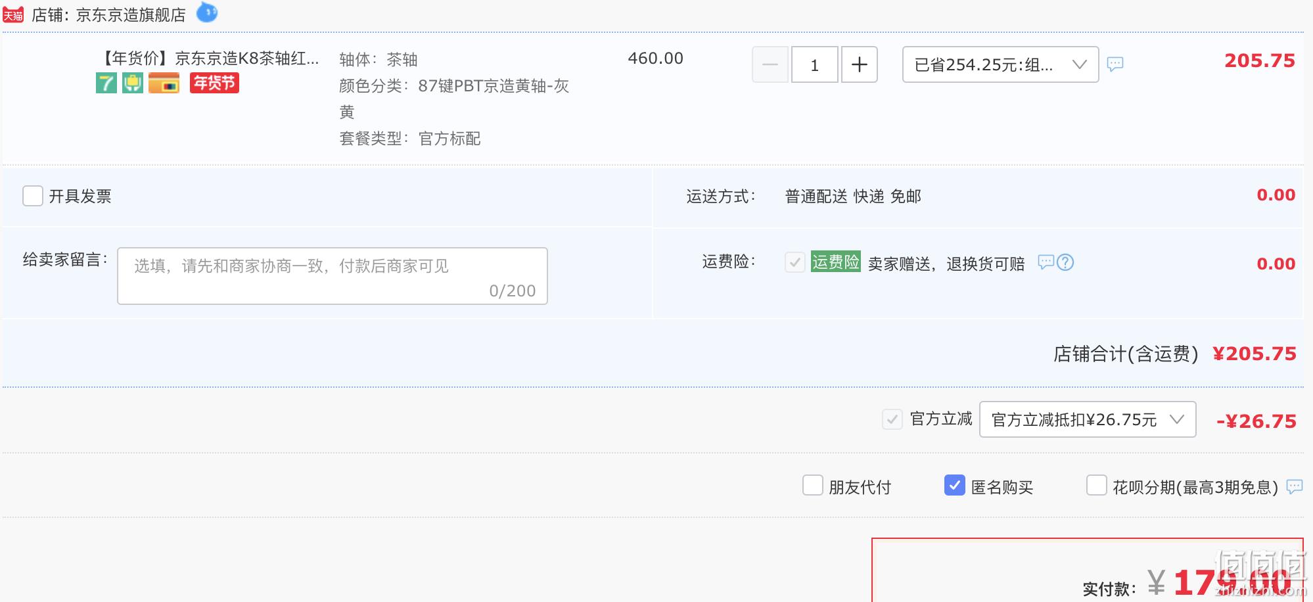Click the Tmall logo icon beside store name

(13, 15)
